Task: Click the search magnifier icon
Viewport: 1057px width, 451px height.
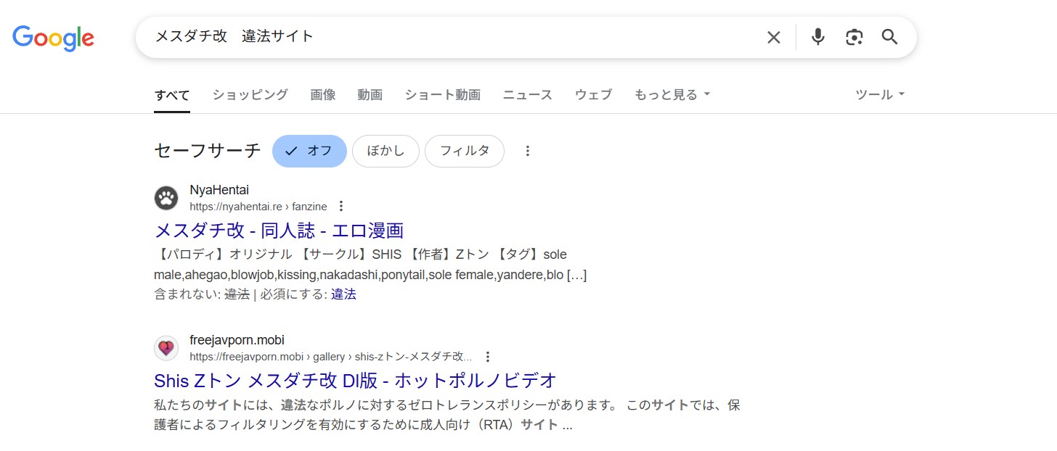Action: (x=889, y=36)
